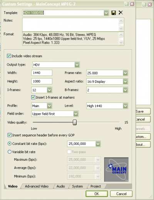Open the B-frames dropdown

click(x=125, y=90)
